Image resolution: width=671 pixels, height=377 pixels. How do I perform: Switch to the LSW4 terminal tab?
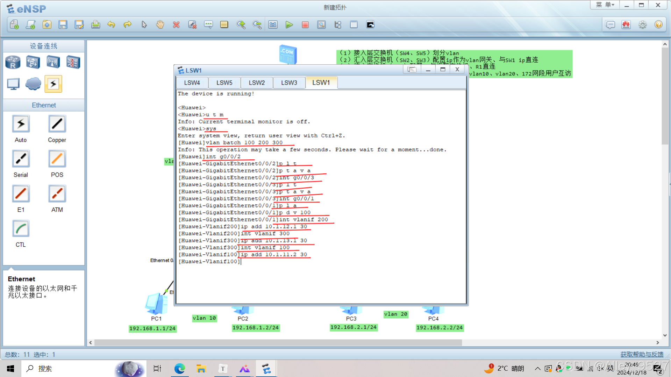tap(192, 82)
